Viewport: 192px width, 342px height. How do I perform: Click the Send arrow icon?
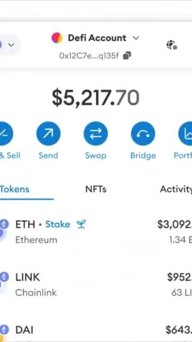pyautogui.click(x=49, y=134)
